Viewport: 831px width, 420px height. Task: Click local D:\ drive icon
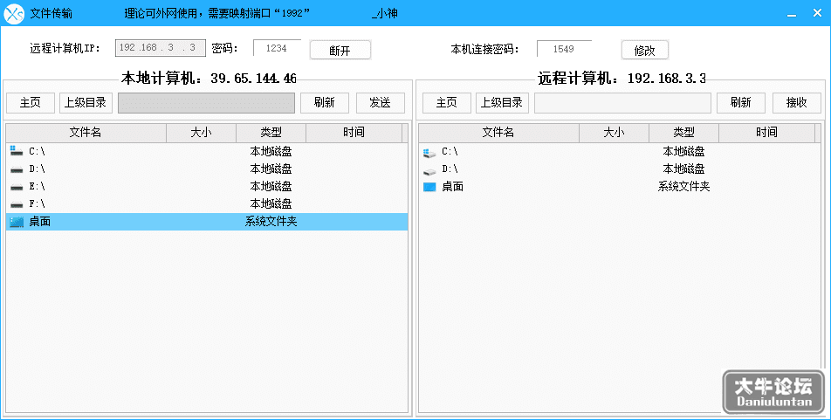pos(17,169)
